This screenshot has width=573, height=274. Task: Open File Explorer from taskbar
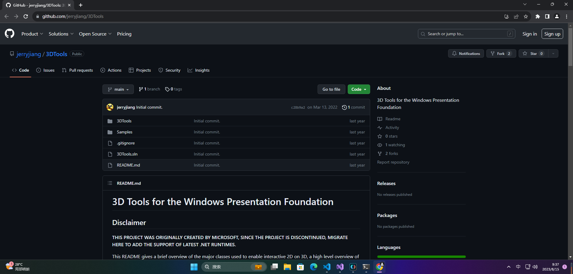tap(287, 267)
